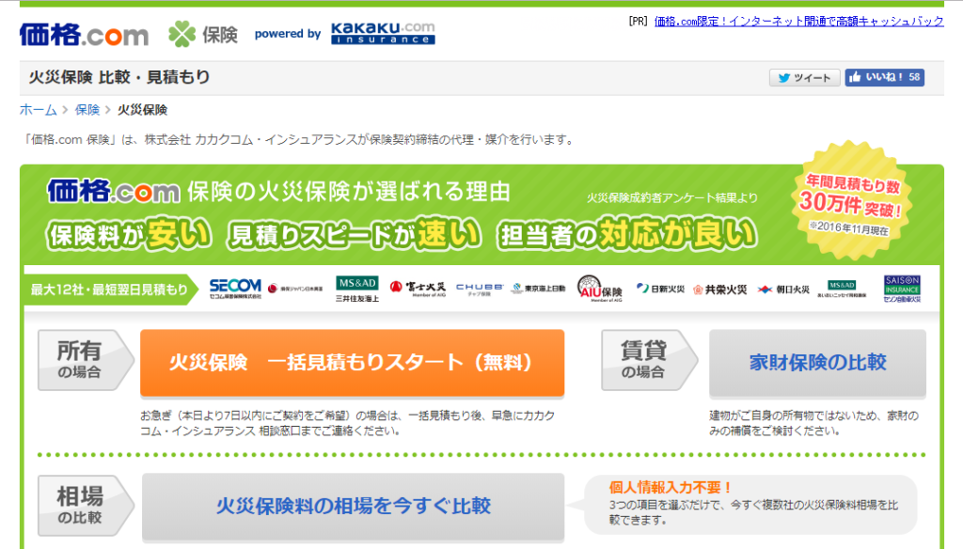Viewport: 963px width, 549px height.
Task: Click the SECOM insurer logo
Action: click(x=235, y=289)
